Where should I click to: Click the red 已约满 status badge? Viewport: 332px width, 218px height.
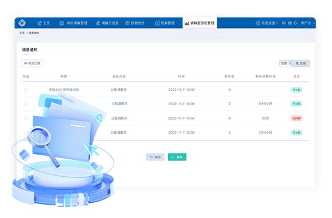[296, 118]
